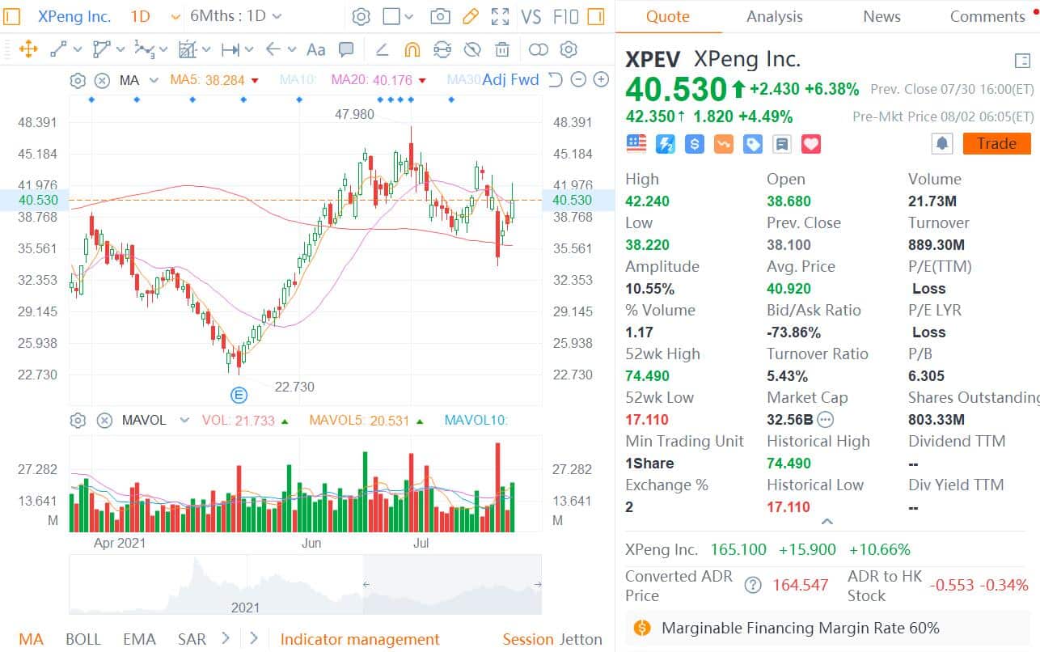Remove the MA indicator with the X icon
This screenshot has height=652, width=1040.
(x=102, y=80)
